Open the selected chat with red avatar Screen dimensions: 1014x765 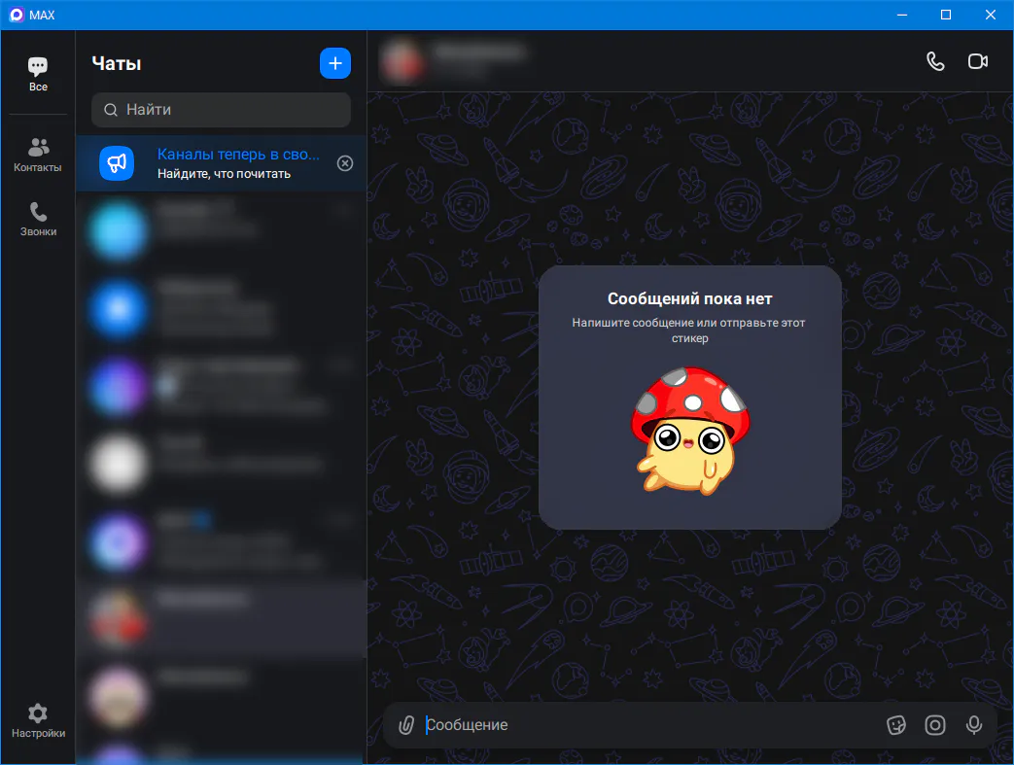221,619
